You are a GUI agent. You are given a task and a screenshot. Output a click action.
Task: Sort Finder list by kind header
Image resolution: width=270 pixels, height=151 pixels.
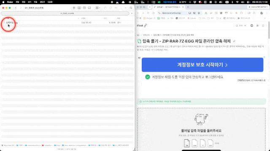[x=119, y=18]
